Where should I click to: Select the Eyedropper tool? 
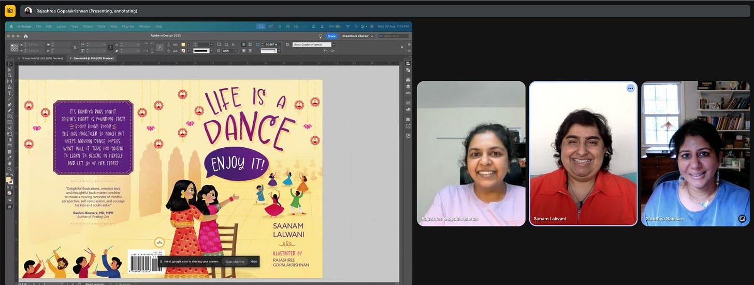[9, 157]
